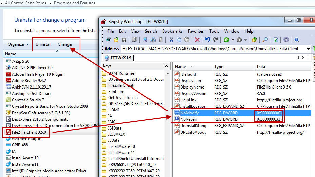Screen dimensions: 315x177
Task: Click the Up one level folder icon
Action: click(x=255, y=40)
